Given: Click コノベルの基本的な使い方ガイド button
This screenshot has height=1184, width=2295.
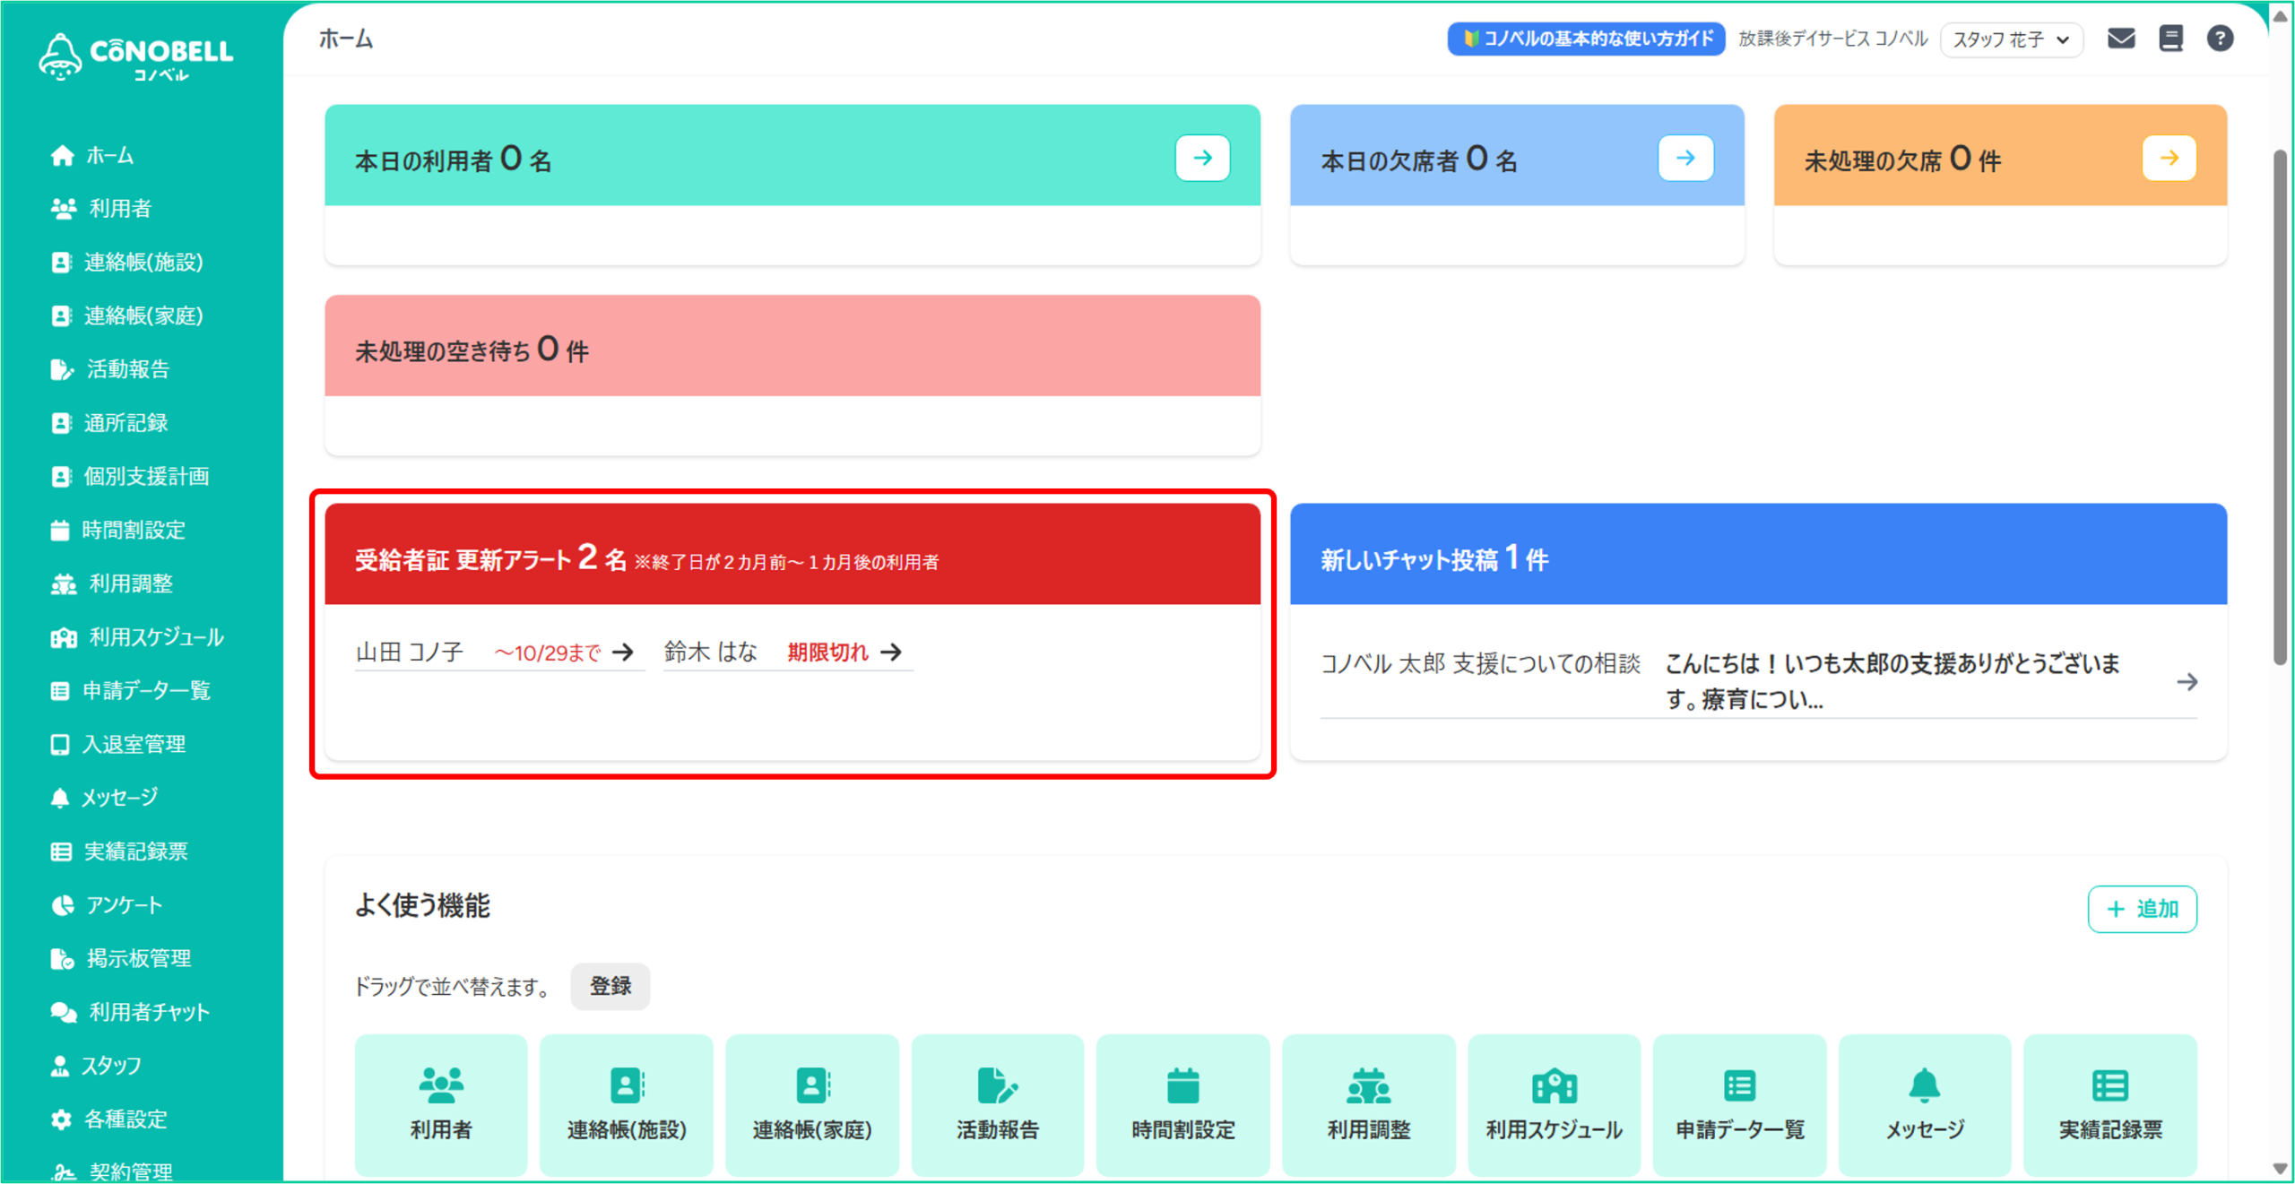Looking at the screenshot, I should pos(1585,39).
